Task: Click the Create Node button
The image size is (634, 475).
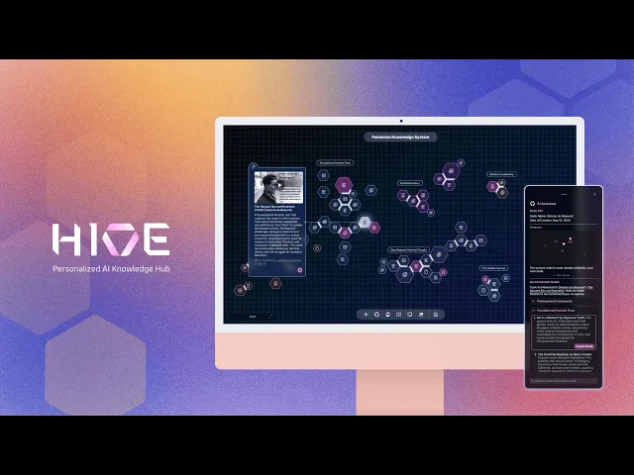Action: (x=584, y=346)
